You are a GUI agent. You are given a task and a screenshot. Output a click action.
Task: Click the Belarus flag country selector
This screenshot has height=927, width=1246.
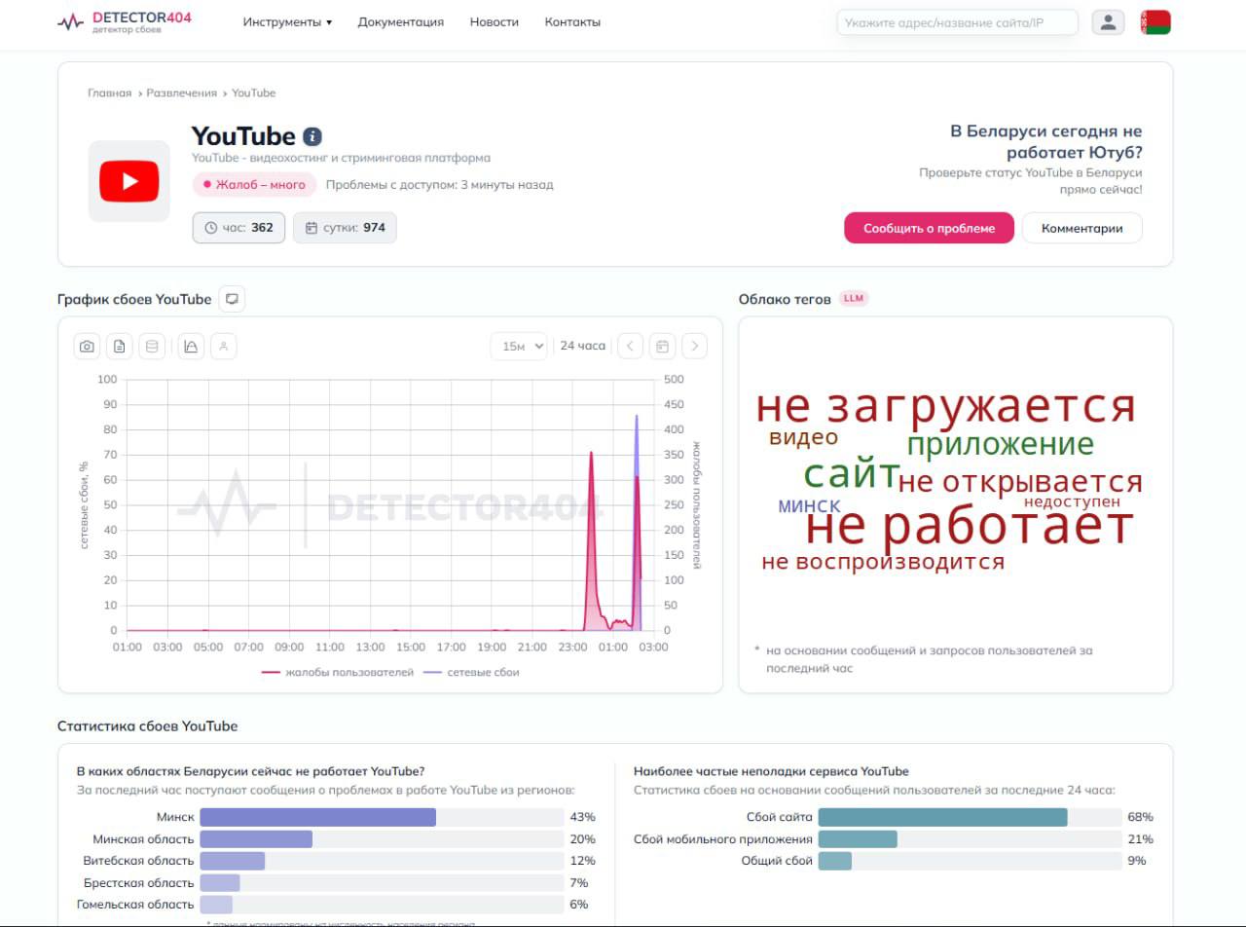(x=1155, y=22)
